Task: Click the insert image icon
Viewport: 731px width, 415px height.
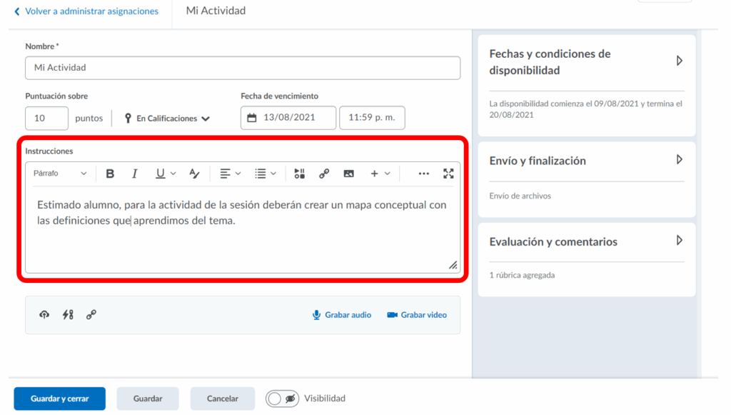Action: pos(348,174)
